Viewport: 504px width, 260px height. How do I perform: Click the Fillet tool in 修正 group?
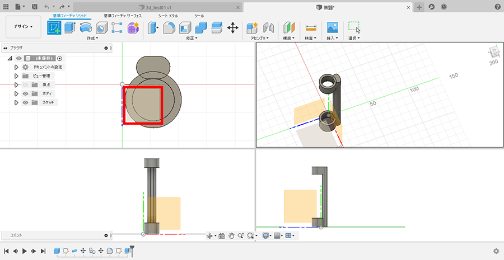169,27
